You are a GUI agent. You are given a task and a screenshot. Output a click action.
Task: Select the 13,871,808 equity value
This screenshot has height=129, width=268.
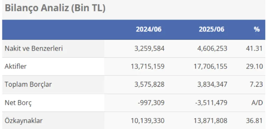pos(210,121)
